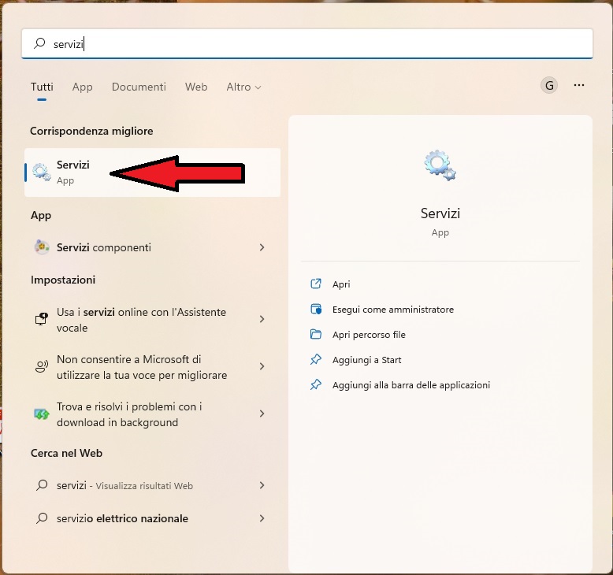Viewport: 613px width, 575px height.
Task: Open the three-dots more options menu
Action: [x=578, y=85]
